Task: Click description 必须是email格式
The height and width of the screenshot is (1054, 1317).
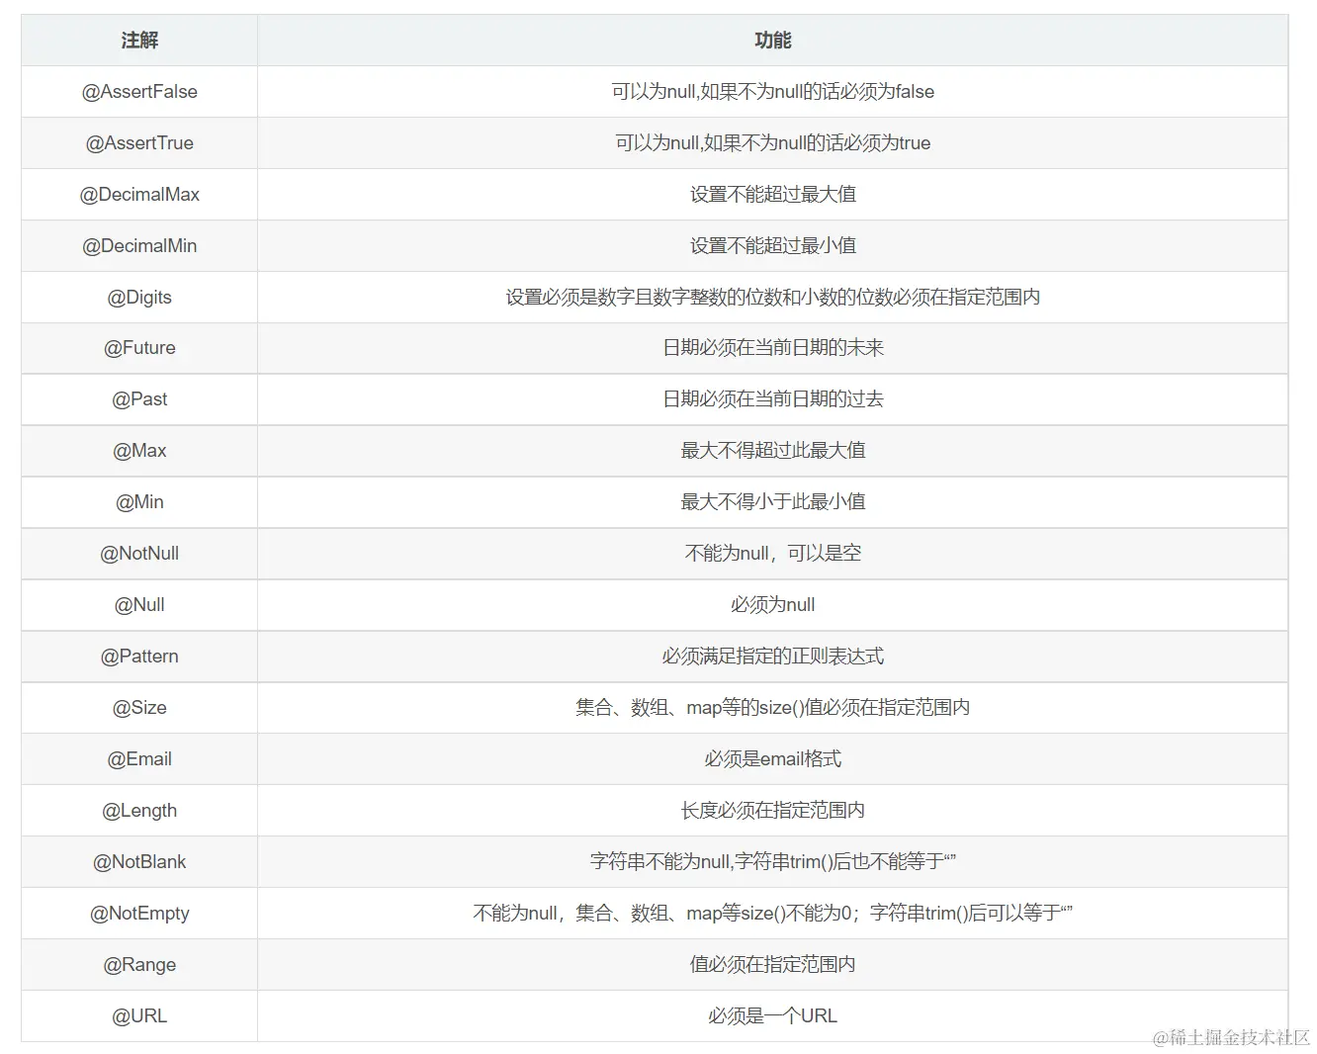Action: (772, 759)
